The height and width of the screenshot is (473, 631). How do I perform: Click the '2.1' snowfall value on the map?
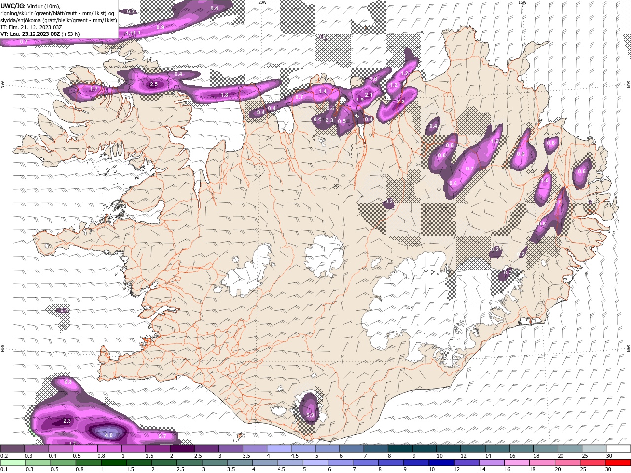(368, 95)
